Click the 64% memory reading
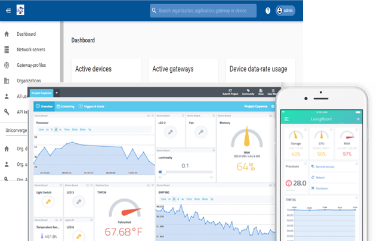 pos(246,166)
